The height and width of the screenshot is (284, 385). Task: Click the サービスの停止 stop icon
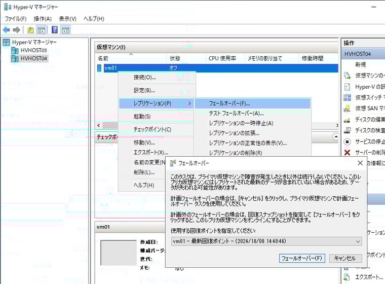pos(347,141)
